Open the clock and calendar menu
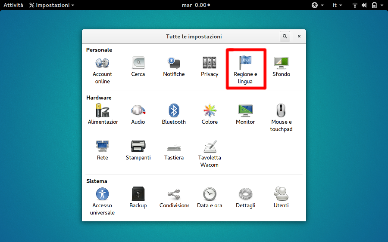388x242 pixels. pyautogui.click(x=196, y=5)
